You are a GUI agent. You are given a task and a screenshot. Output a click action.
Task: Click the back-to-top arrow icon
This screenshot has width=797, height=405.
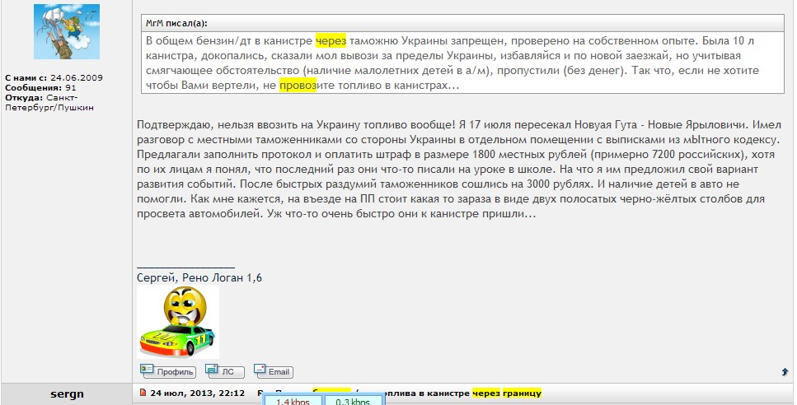pos(784,372)
